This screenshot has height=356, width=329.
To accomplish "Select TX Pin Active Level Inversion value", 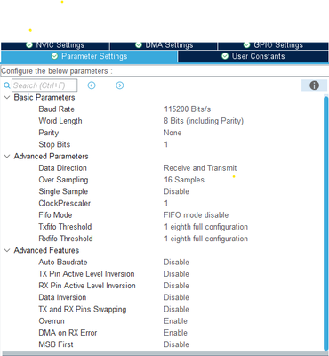I will (x=176, y=274).
